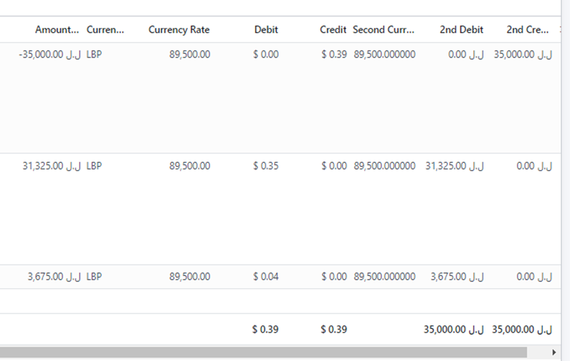Select the 2nd Debit column header
This screenshot has width=570, height=361.
point(461,30)
